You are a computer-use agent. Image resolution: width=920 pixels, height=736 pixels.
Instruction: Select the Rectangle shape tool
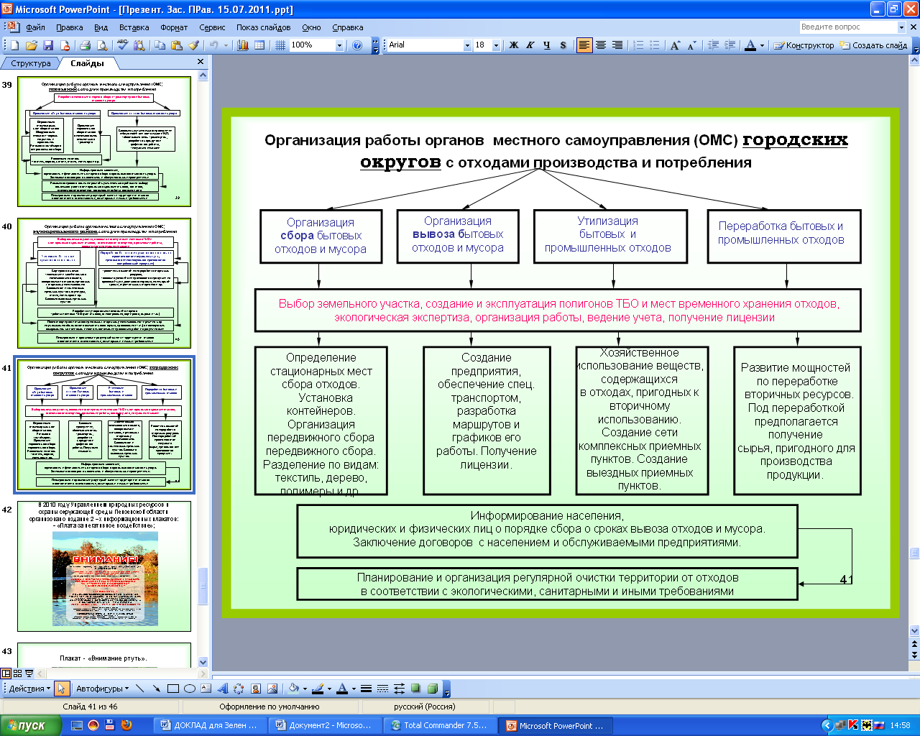[172, 689]
